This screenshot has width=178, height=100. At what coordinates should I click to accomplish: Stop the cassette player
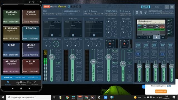click(x=156, y=37)
